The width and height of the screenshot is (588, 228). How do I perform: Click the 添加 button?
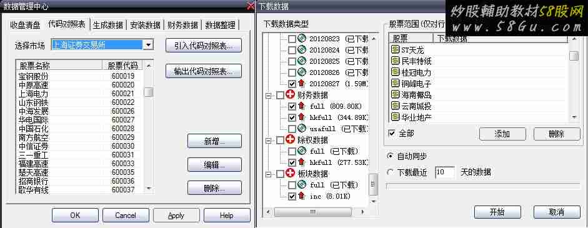pos(502,134)
